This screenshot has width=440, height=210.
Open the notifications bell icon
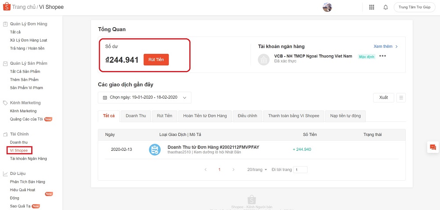385,7
